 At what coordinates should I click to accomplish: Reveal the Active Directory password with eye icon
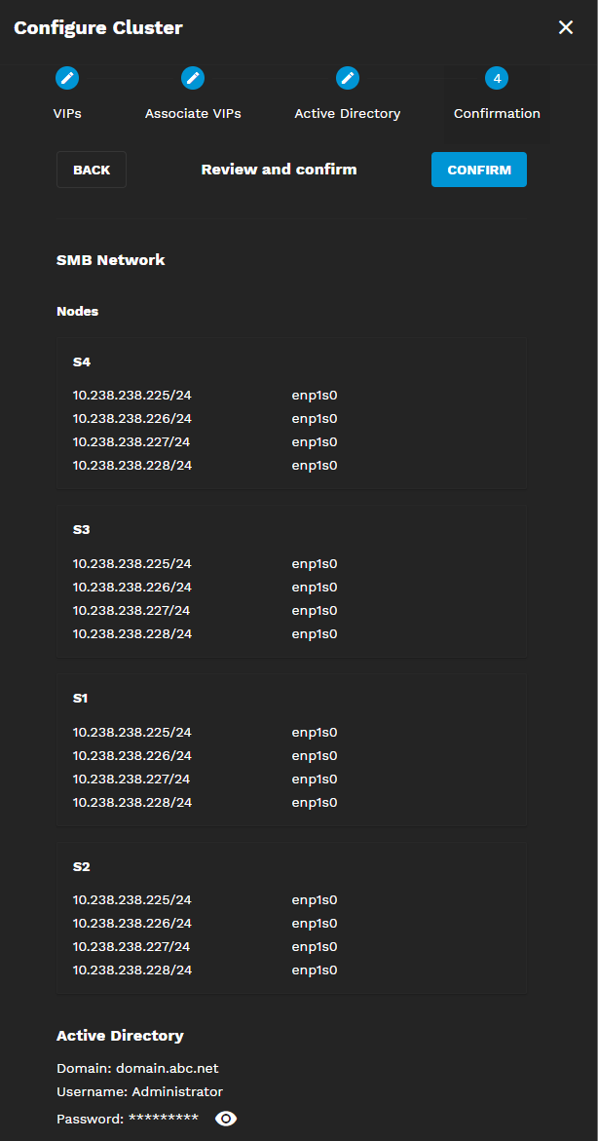226,1119
